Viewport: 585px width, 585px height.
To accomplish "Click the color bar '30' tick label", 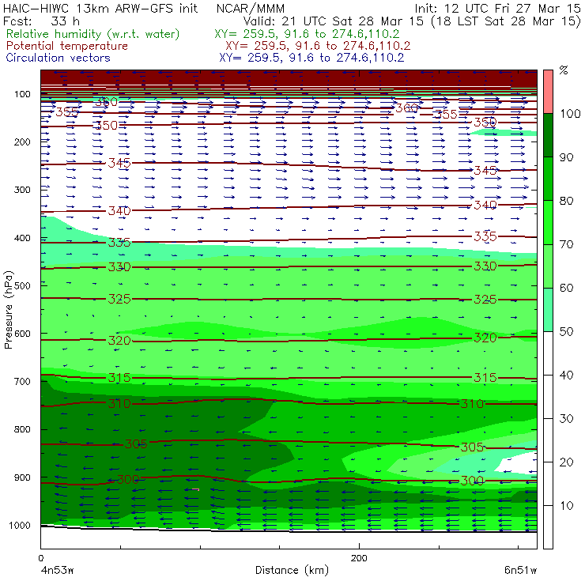I will (x=566, y=419).
